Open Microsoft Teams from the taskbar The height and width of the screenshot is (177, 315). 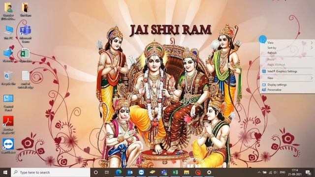coord(164,173)
